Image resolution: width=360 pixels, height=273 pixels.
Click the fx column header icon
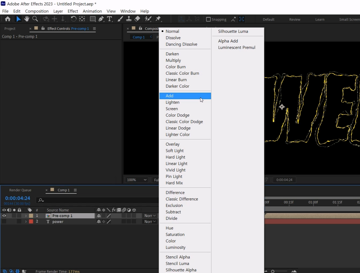[114, 210]
